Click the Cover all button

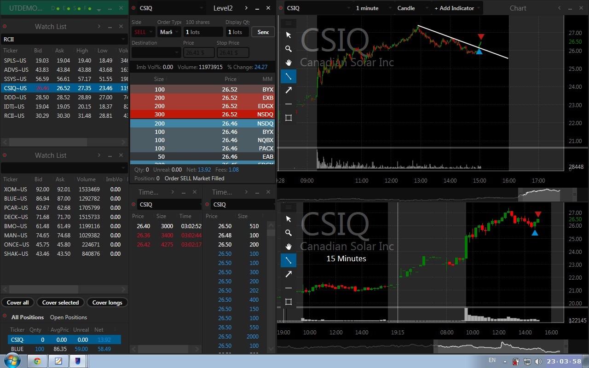(17, 303)
